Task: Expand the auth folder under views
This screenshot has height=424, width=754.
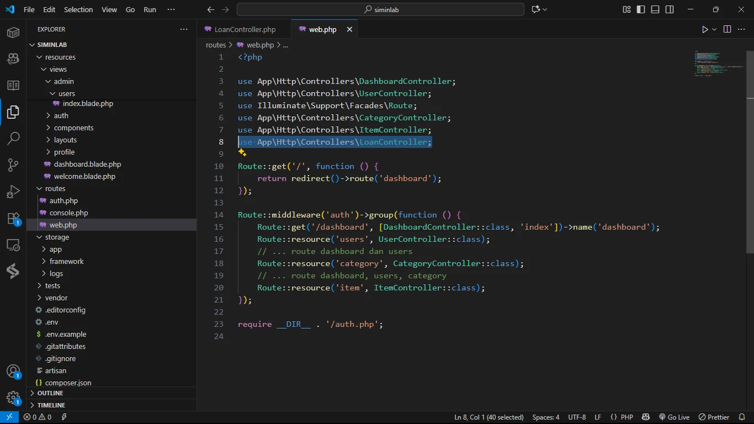Action: point(61,115)
